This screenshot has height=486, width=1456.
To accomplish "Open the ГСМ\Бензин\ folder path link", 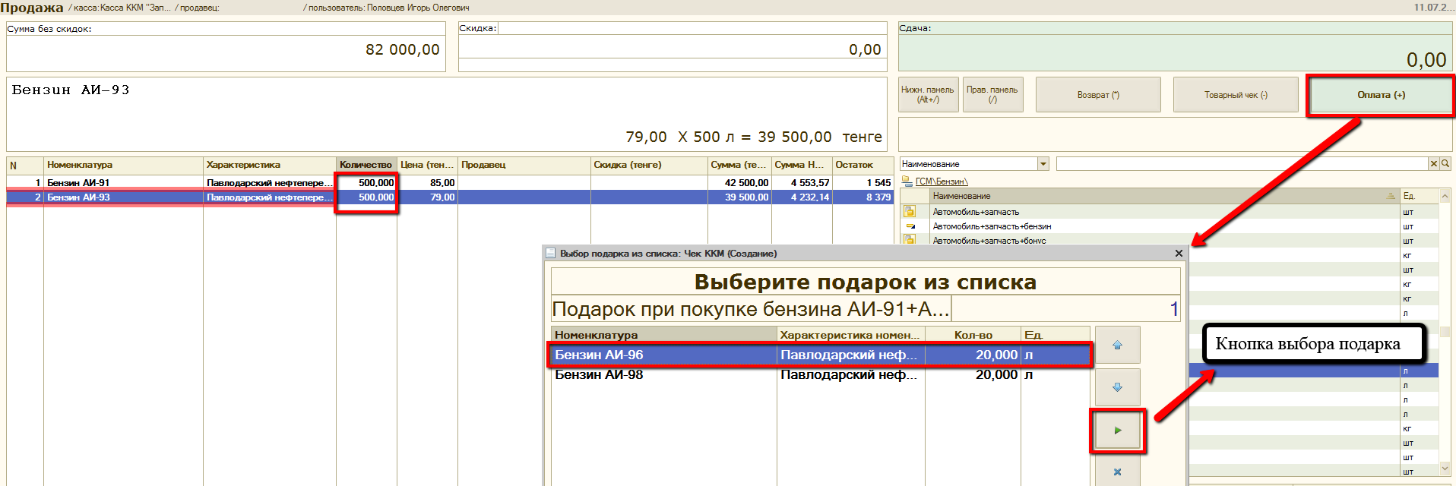I will click(x=941, y=181).
